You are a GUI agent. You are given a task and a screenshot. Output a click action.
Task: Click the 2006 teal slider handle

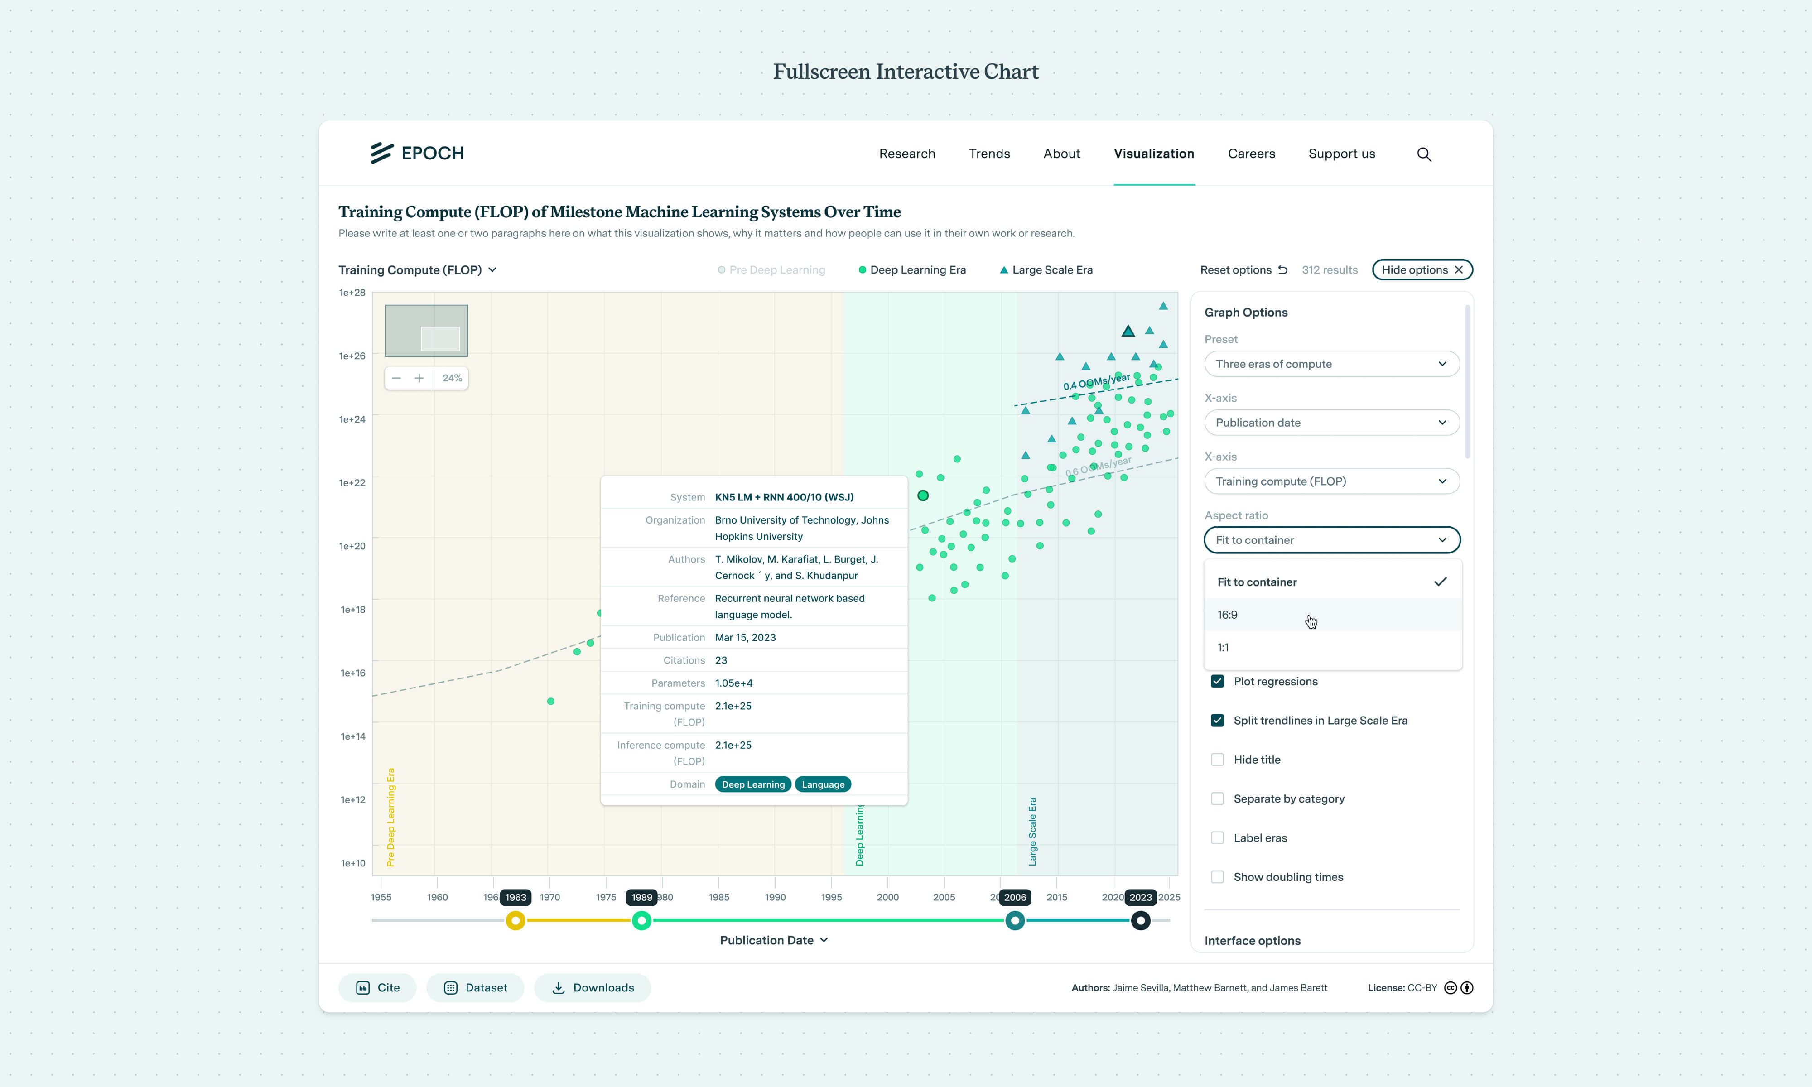1015,921
